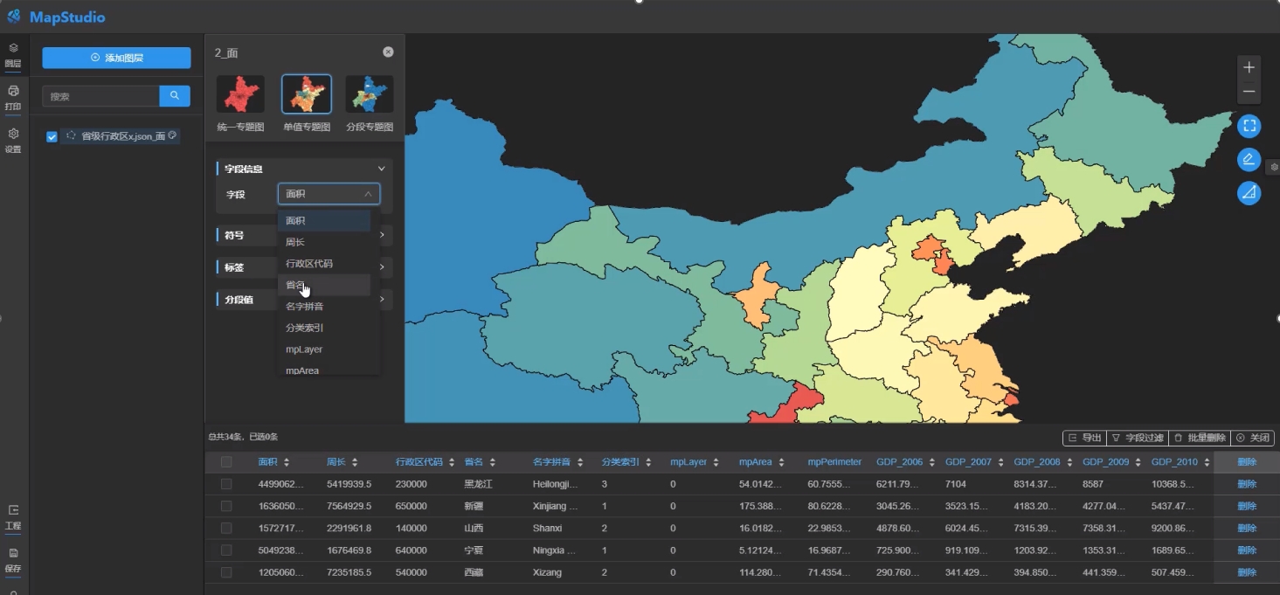This screenshot has width=1280, height=595.
Task: Sort the 省名 column
Action: point(492,462)
